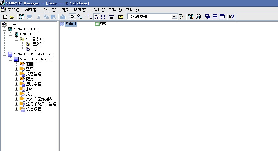Open the 无过滤器 filter dropdown
The width and height of the screenshot is (278, 151).
click(174, 17)
